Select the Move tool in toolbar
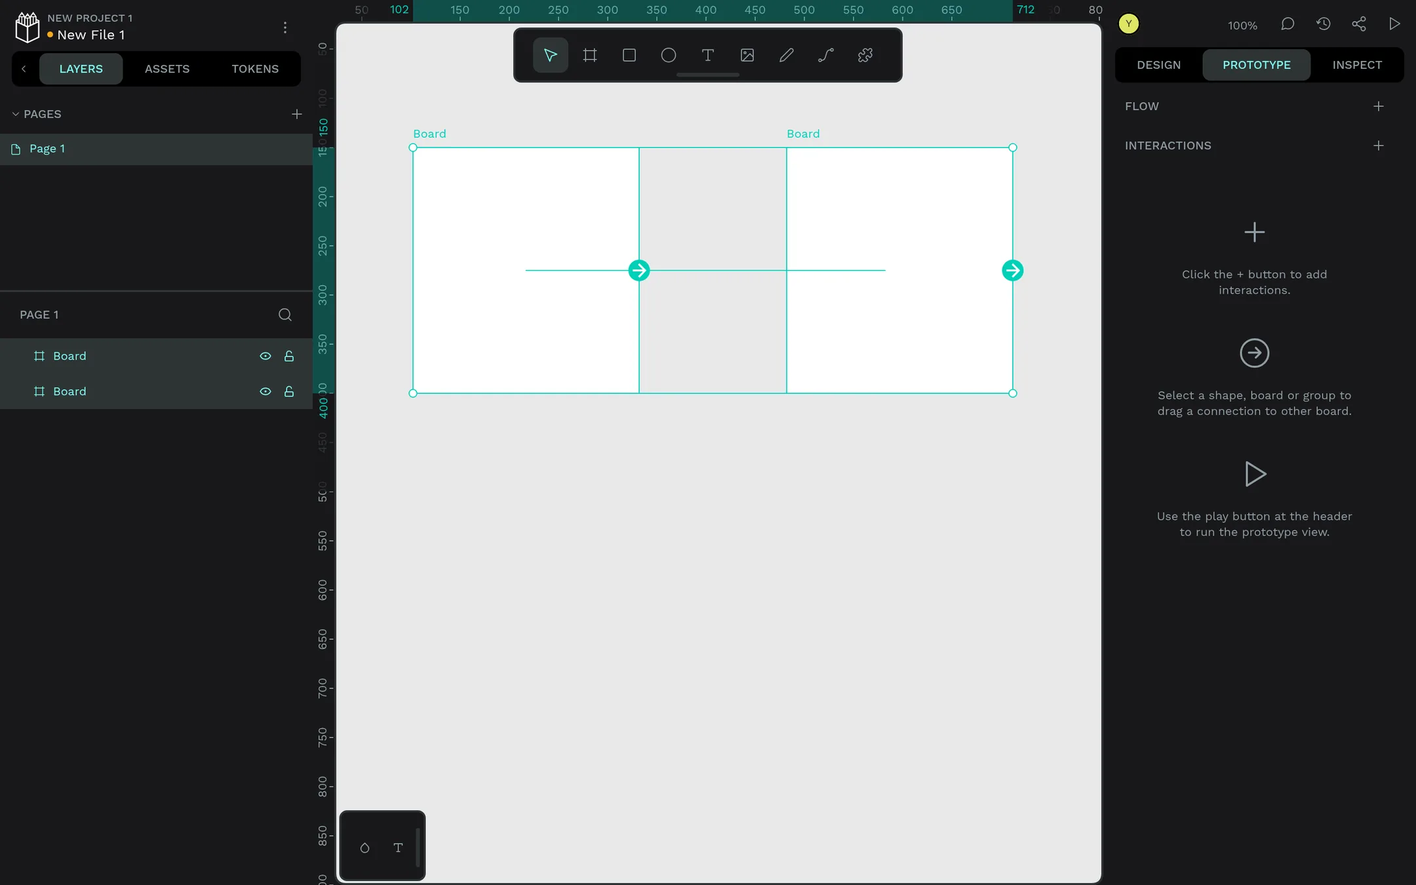The width and height of the screenshot is (1416, 885). click(x=550, y=55)
